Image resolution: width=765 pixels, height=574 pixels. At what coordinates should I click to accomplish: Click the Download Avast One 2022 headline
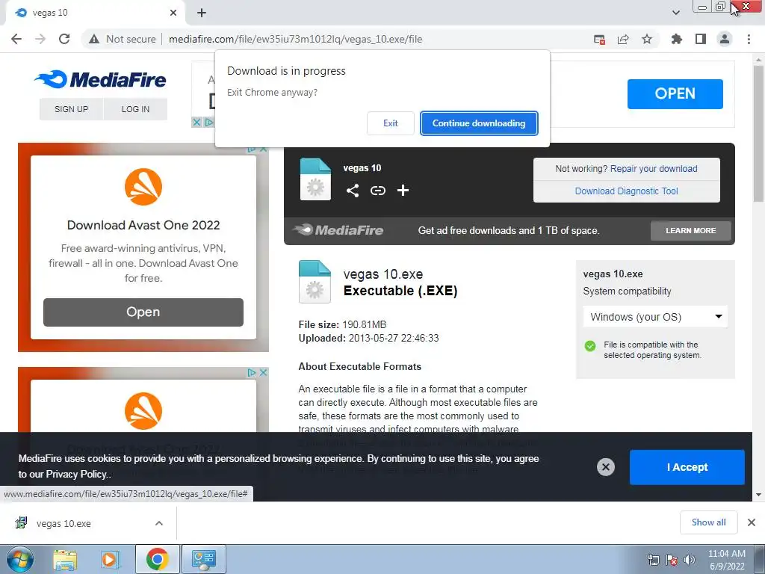coord(143,225)
